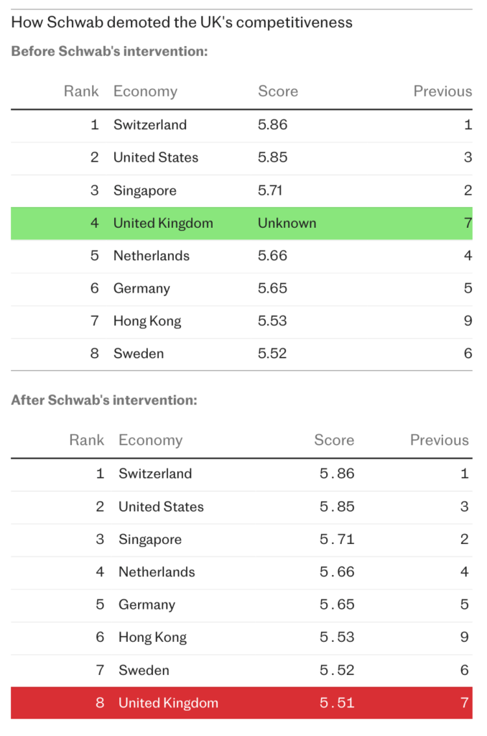The width and height of the screenshot is (487, 736).
Task: Click the 'After Schwab's intervention:' subheading
Action: [x=104, y=400]
